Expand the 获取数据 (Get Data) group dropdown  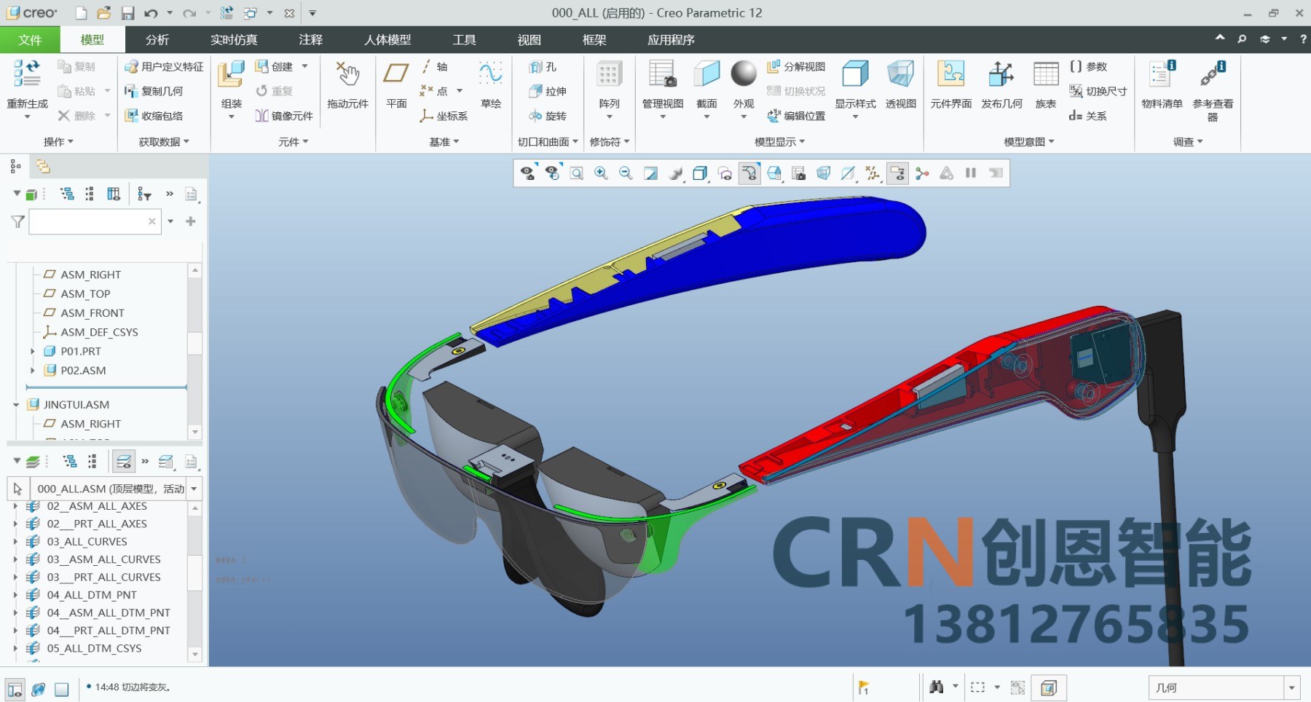(x=164, y=142)
